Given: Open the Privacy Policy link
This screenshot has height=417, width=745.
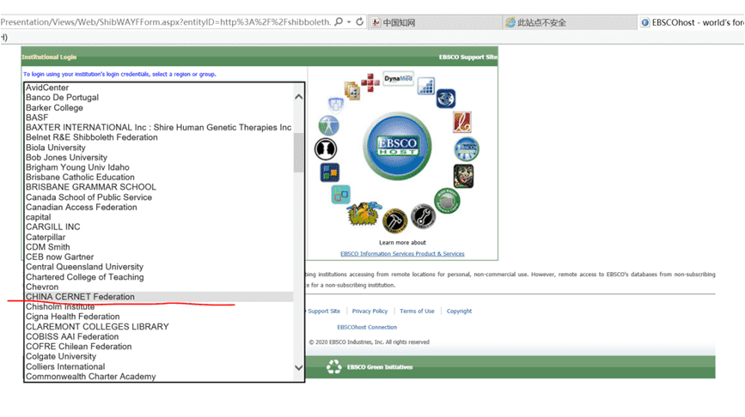Looking at the screenshot, I should (x=369, y=311).
